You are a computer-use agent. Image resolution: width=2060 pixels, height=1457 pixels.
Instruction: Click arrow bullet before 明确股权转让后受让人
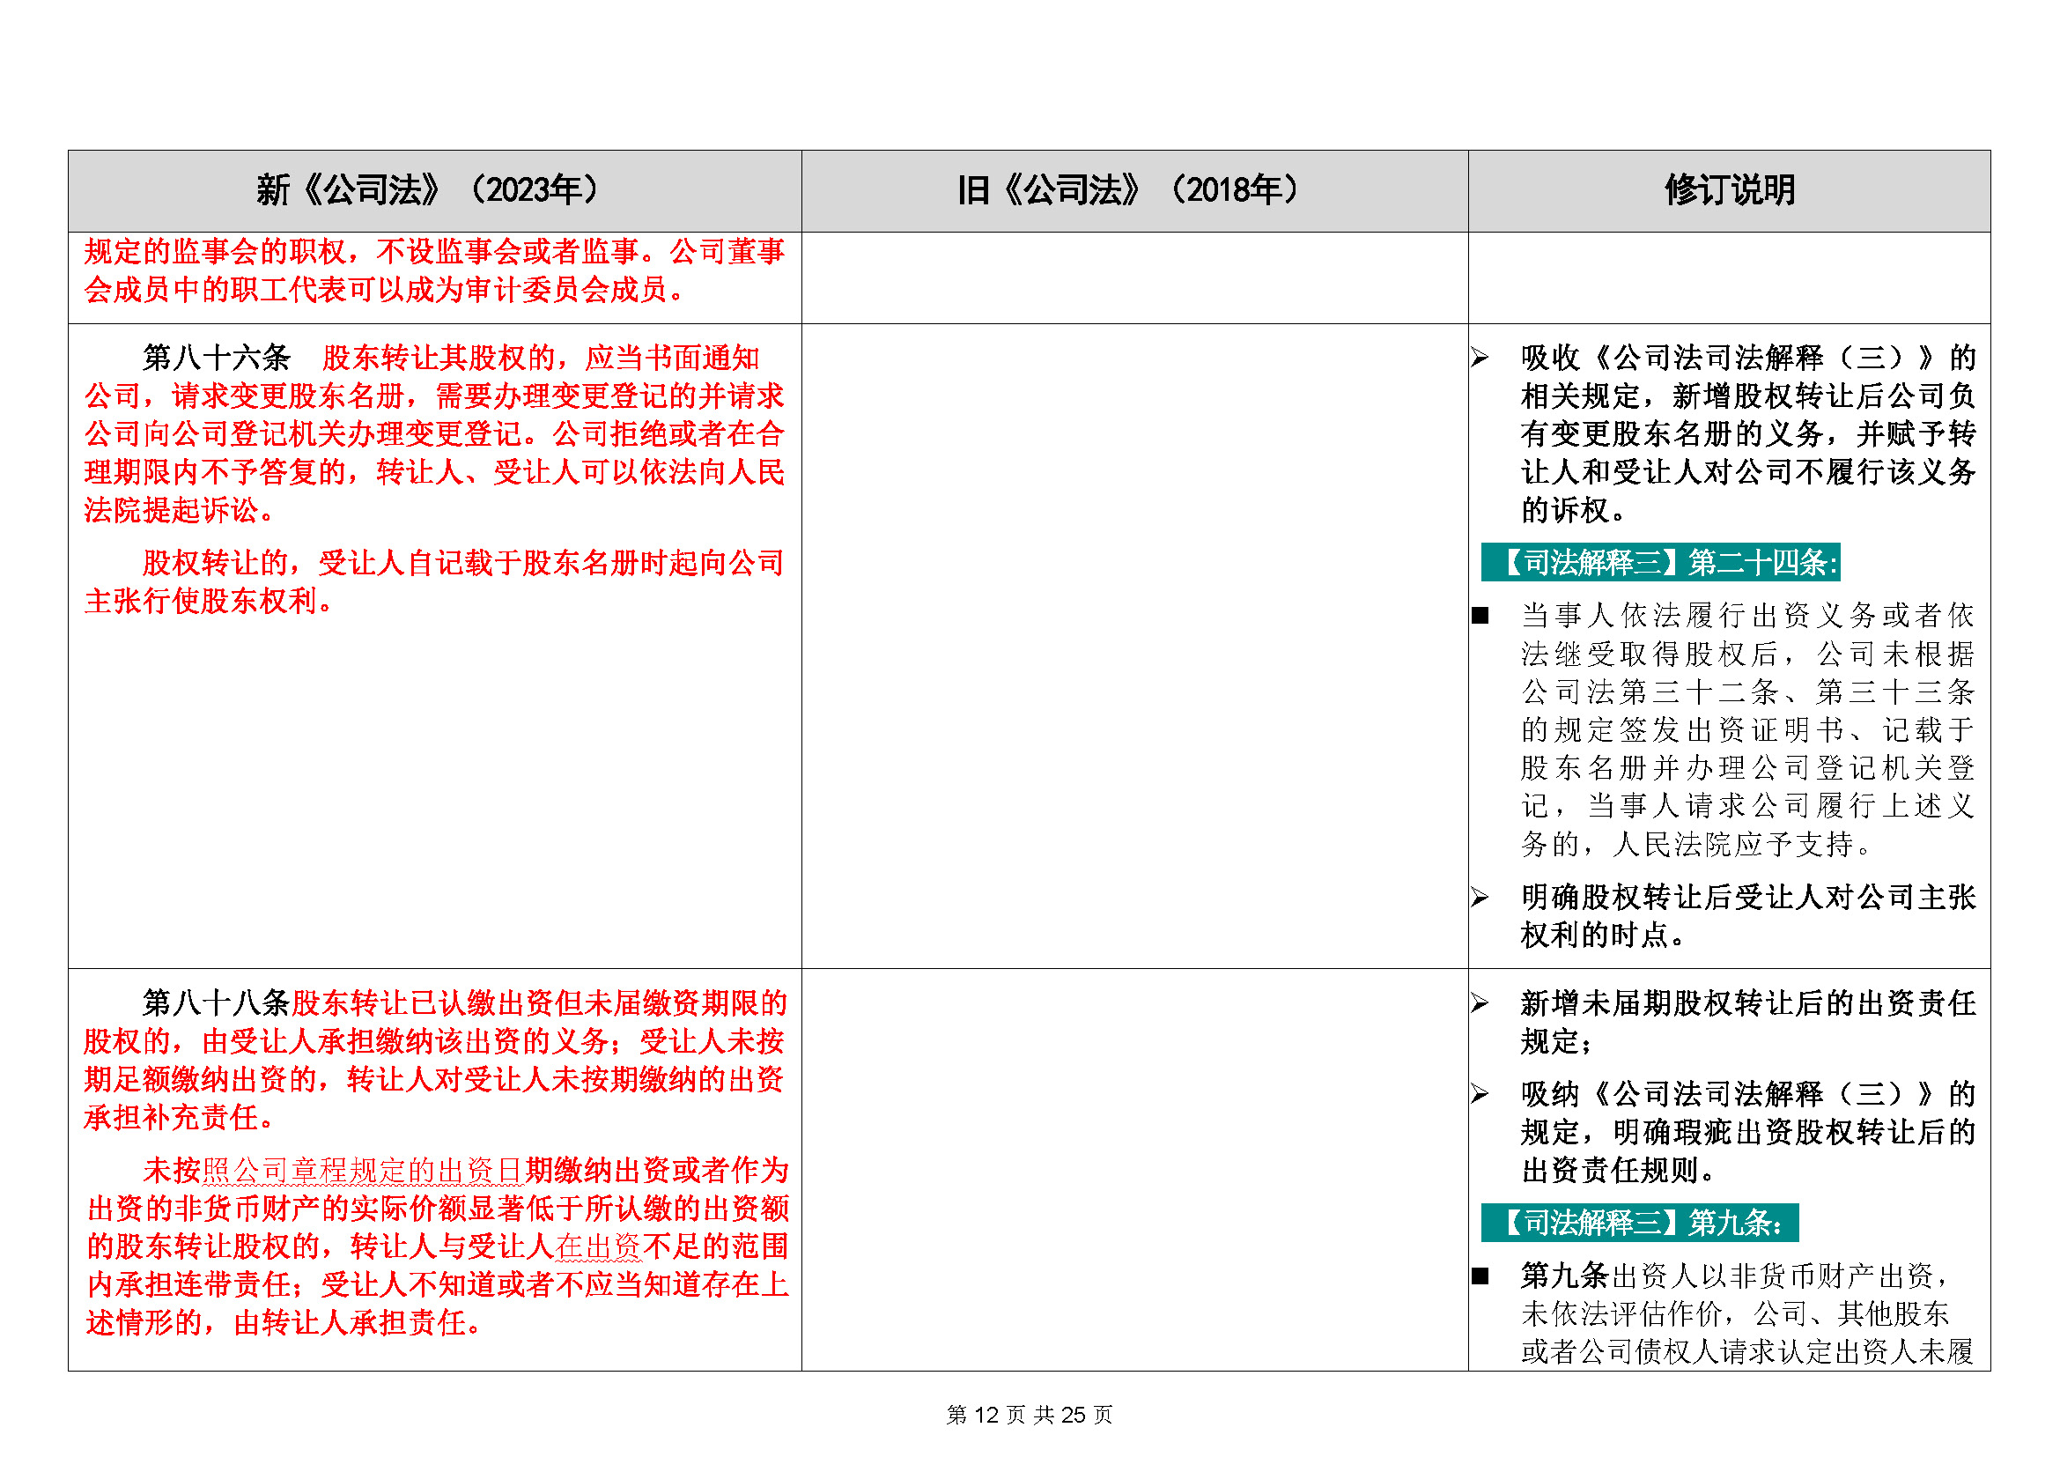tap(1480, 898)
